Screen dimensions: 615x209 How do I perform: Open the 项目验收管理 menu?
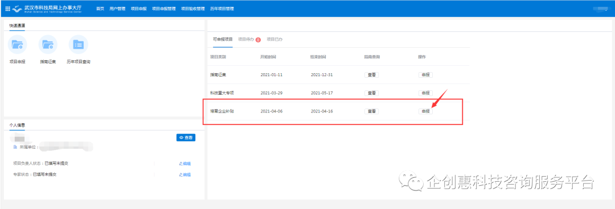(x=192, y=9)
